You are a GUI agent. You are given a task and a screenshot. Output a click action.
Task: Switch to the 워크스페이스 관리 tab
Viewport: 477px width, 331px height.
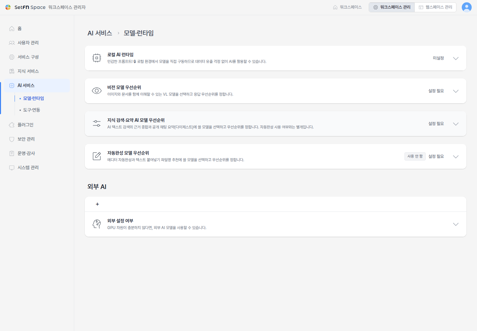[x=392, y=7]
